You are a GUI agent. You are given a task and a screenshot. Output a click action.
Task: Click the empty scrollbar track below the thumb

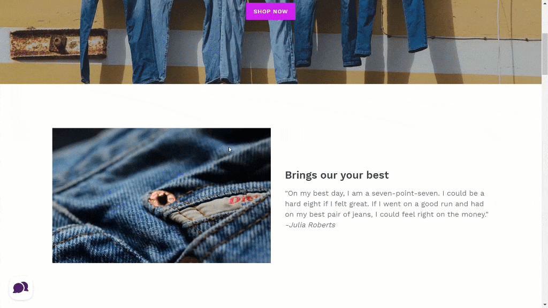[x=545, y=189]
